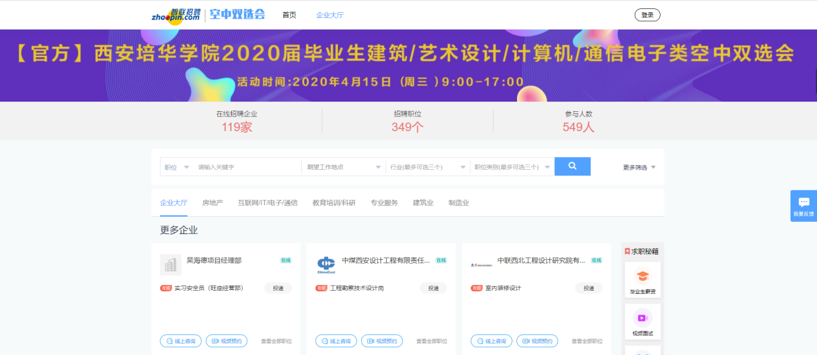Click the ChinaCoal company logo
Viewport: 817px width, 355px height.
[326, 264]
